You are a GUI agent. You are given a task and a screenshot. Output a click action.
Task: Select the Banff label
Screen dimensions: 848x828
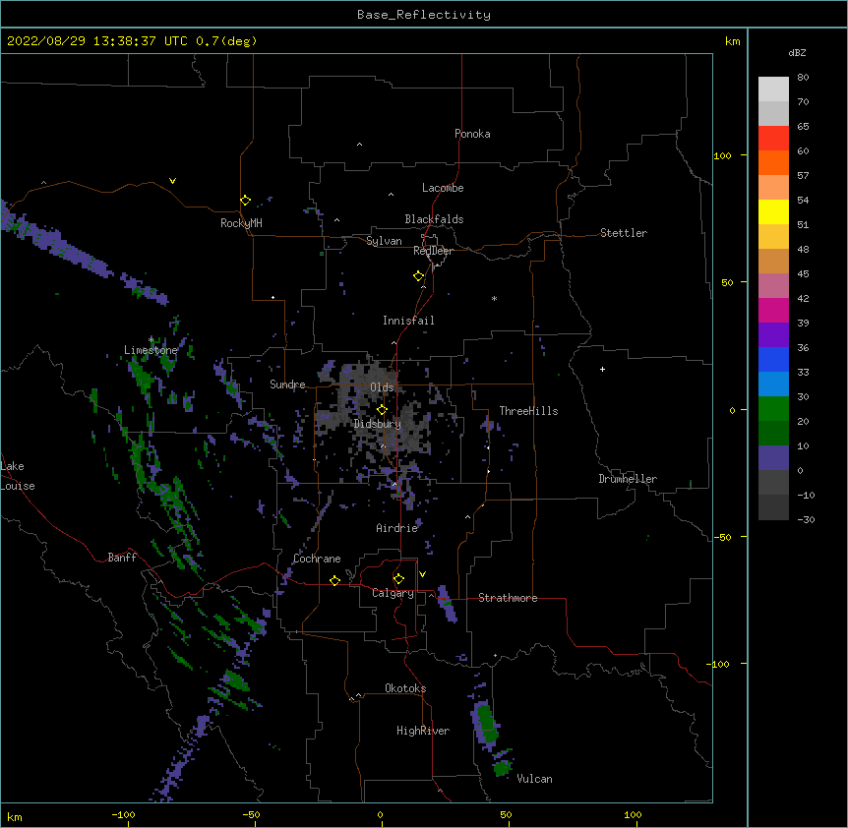(x=122, y=558)
